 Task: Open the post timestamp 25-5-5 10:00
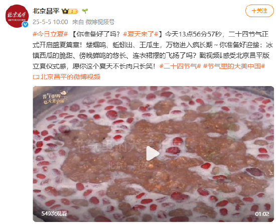50,22
